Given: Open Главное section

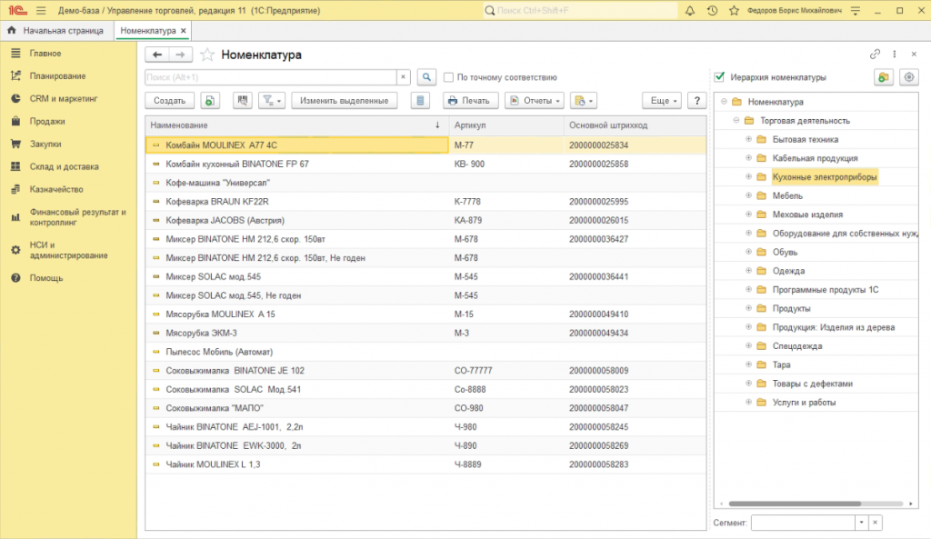Looking at the screenshot, I should (x=45, y=54).
